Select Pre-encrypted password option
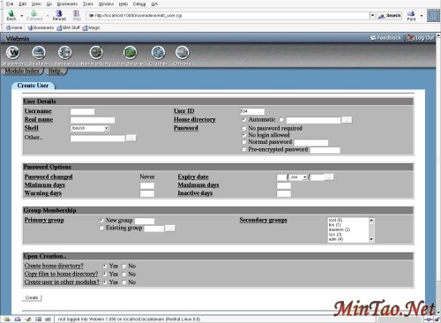Screen dimensions: 441x323 (244, 149)
